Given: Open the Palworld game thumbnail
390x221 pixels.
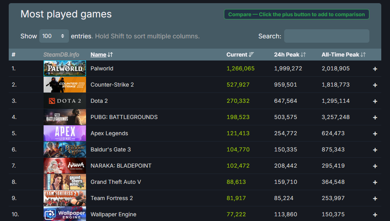Looking at the screenshot, I should pos(65,68).
